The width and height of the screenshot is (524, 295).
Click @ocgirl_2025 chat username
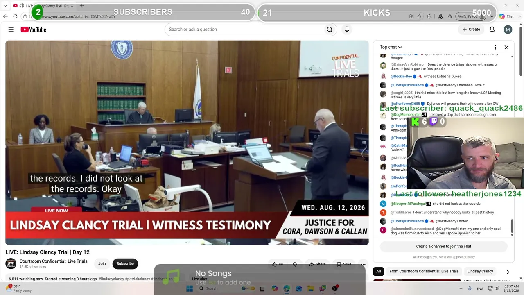pos(402,93)
